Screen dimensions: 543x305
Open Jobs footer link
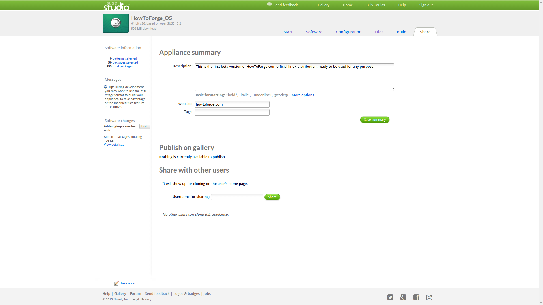click(207, 294)
